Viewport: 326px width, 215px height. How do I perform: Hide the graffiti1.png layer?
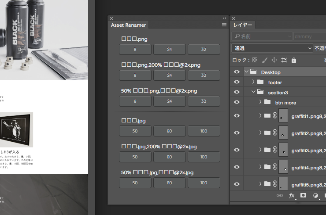coord(237,115)
